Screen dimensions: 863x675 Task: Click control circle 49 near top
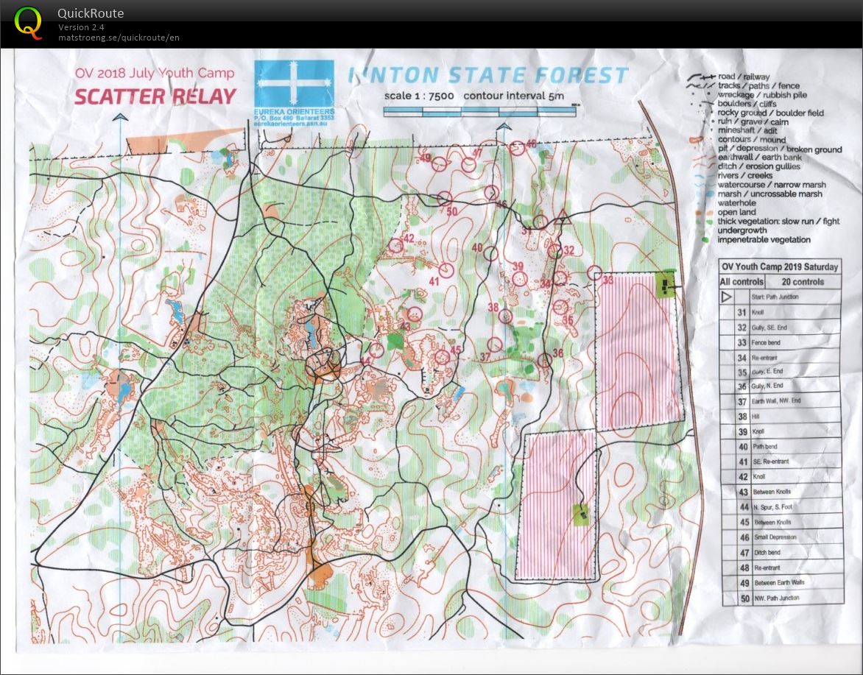coord(440,164)
